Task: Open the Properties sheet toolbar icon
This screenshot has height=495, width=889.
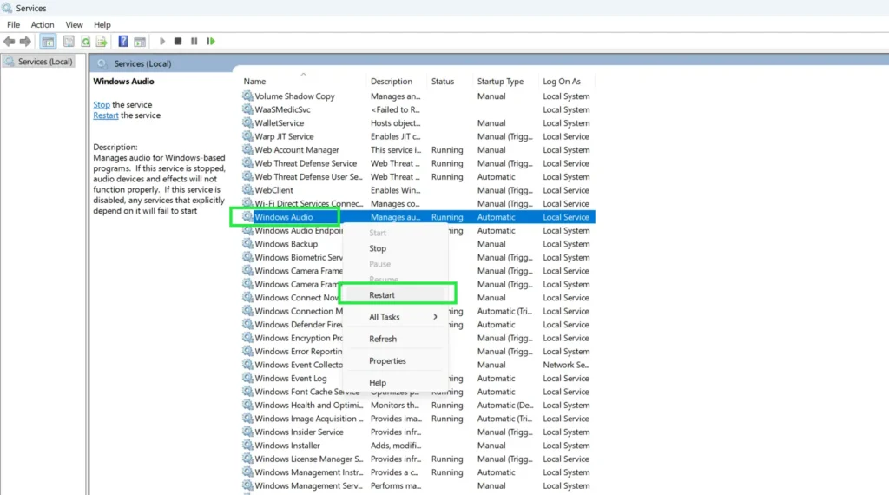Action: tap(69, 42)
